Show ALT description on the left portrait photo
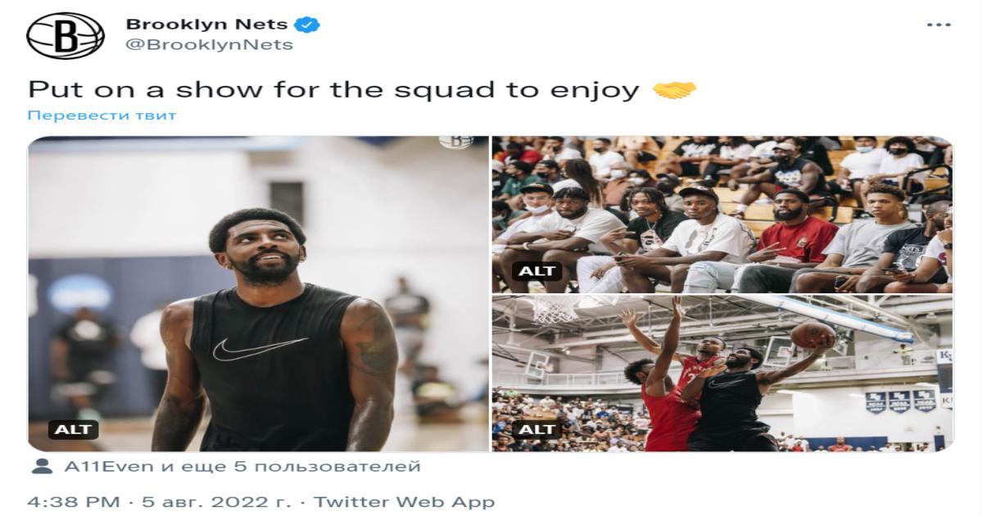Viewport: 983px width, 516px height. [x=74, y=428]
